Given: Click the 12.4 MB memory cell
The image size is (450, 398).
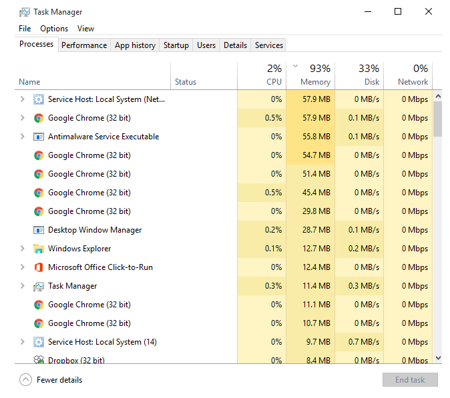Looking at the screenshot, I should (x=310, y=267).
